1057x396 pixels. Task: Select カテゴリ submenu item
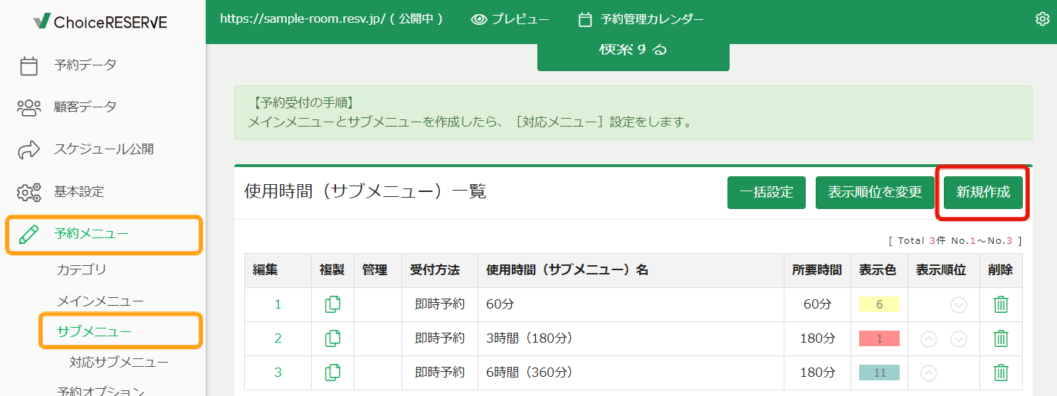coord(82,270)
